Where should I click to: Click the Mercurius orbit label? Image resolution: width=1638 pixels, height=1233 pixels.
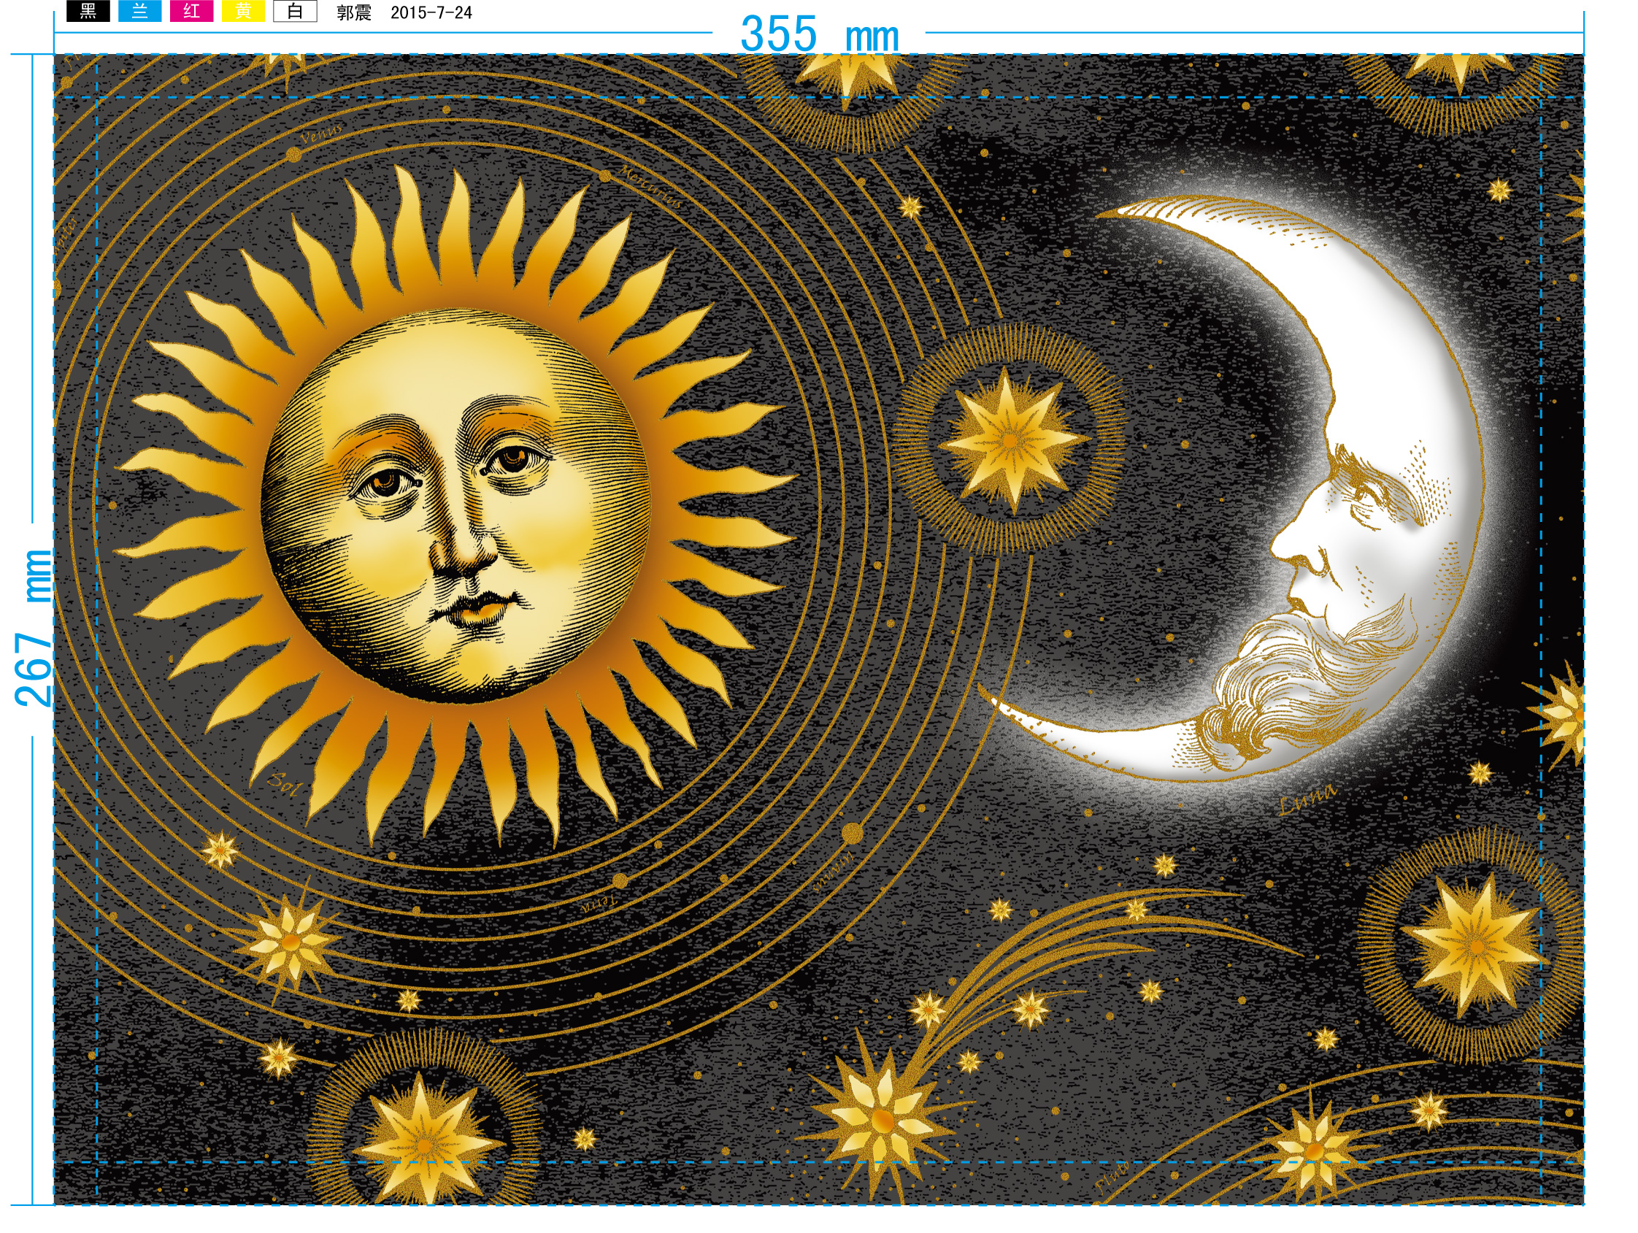coord(650,187)
